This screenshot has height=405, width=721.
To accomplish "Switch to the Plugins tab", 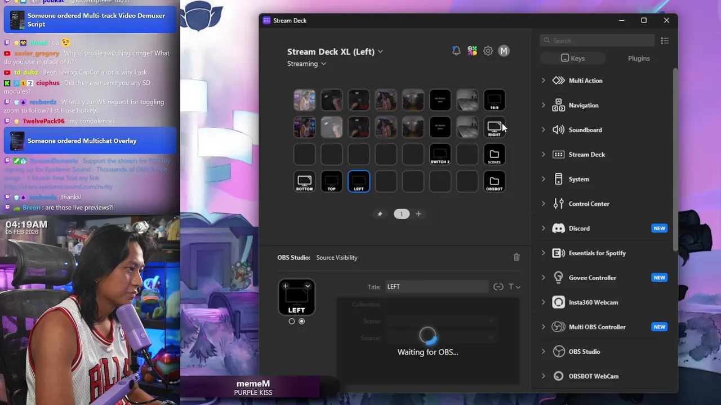I will 639,58.
